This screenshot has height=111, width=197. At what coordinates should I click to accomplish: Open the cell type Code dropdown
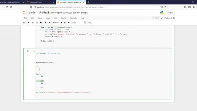coord(79,23)
